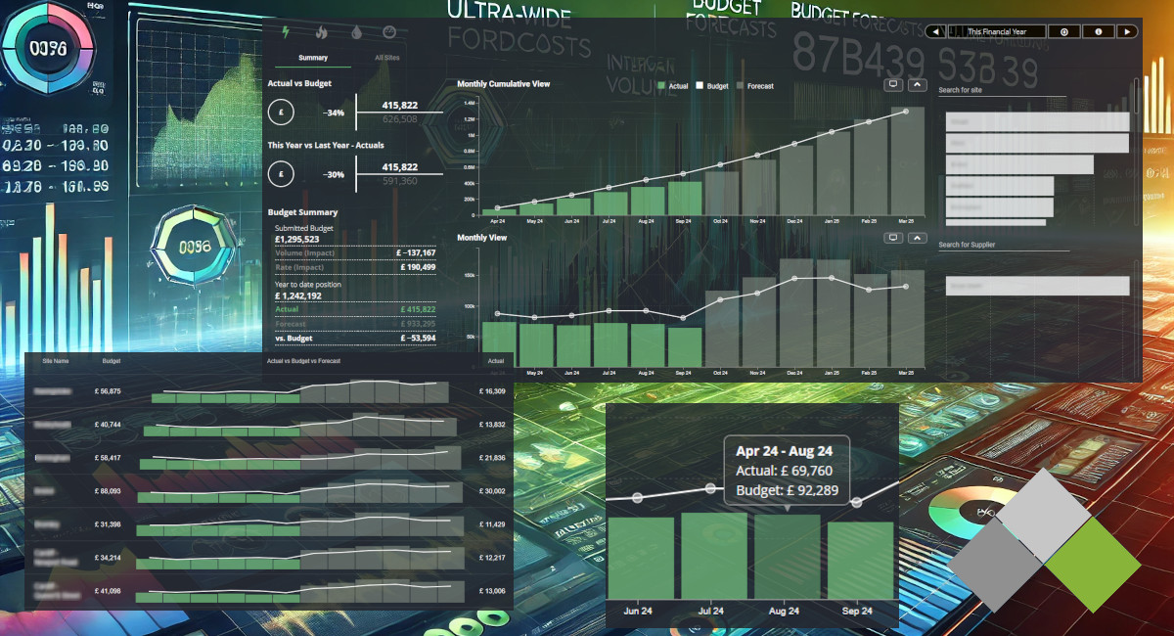Collapse the Monthly Cumulative View panel
This screenshot has height=636, width=1174.
(x=917, y=85)
